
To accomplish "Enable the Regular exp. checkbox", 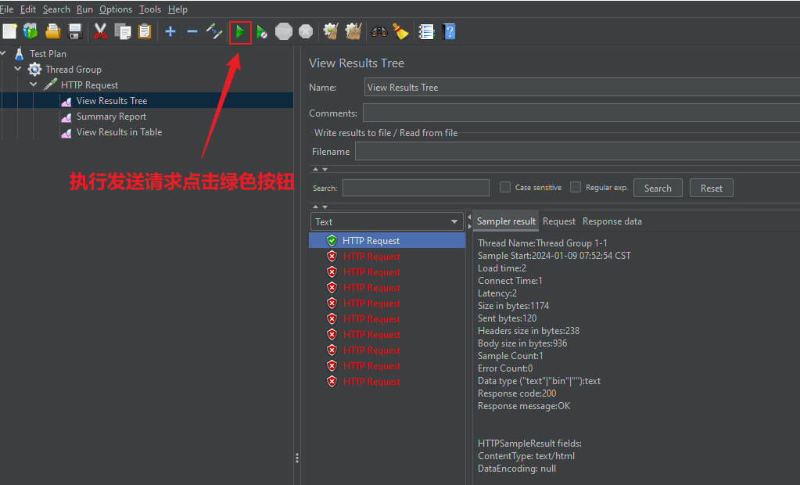I will pos(576,187).
